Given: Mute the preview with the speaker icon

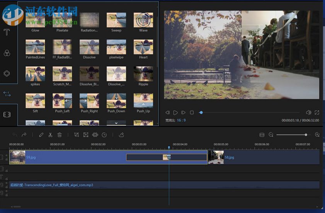Looking at the screenshot, I should [308, 112].
